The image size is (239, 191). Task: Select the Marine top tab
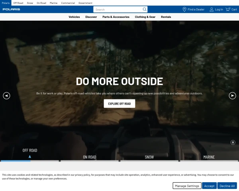pos(53,3)
